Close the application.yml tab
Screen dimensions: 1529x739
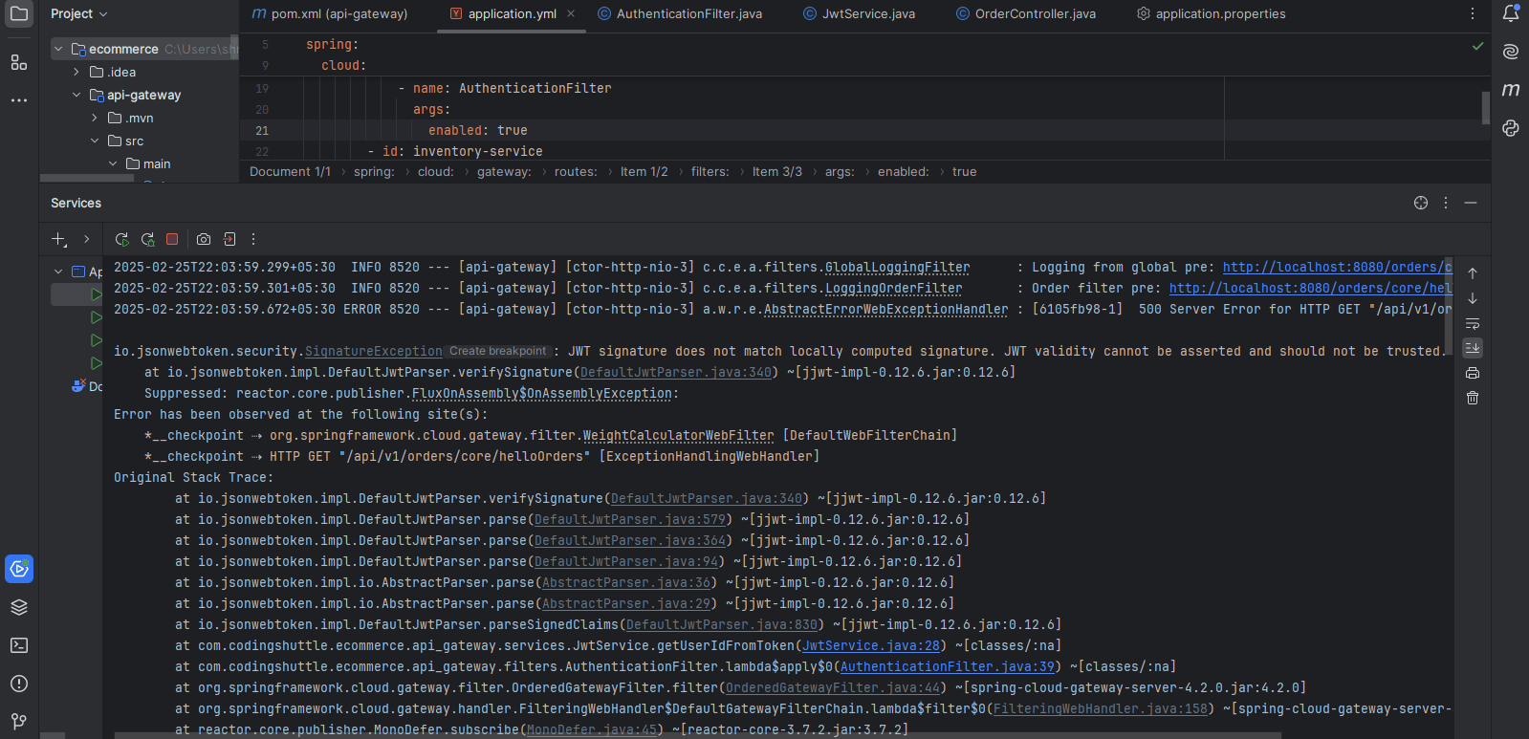point(571,13)
